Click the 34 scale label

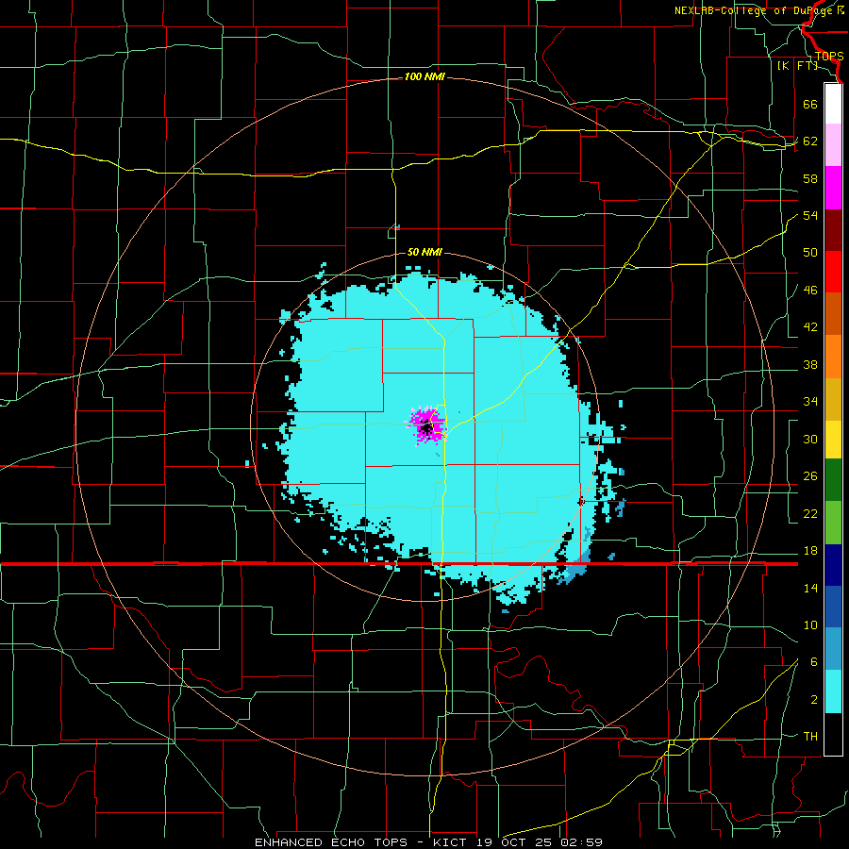(810, 402)
